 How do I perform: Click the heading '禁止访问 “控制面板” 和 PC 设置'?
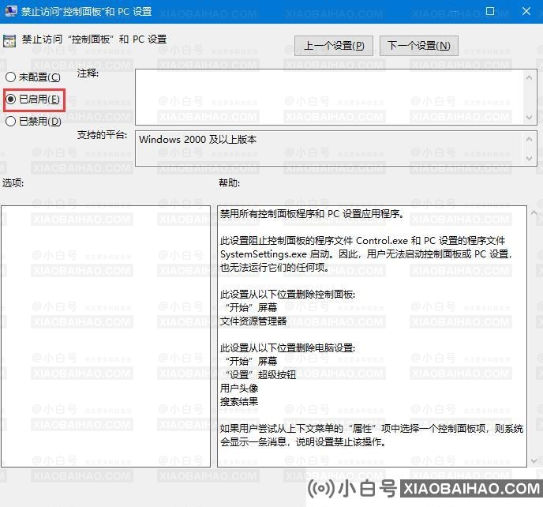pos(94,39)
